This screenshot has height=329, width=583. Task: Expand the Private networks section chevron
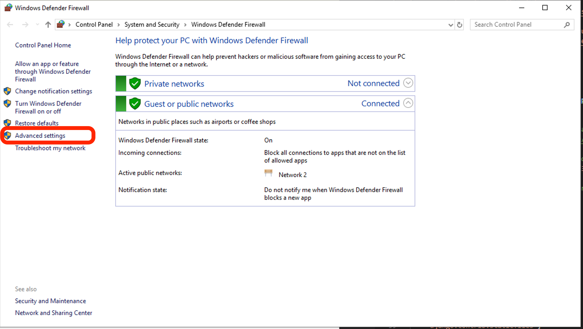point(408,83)
